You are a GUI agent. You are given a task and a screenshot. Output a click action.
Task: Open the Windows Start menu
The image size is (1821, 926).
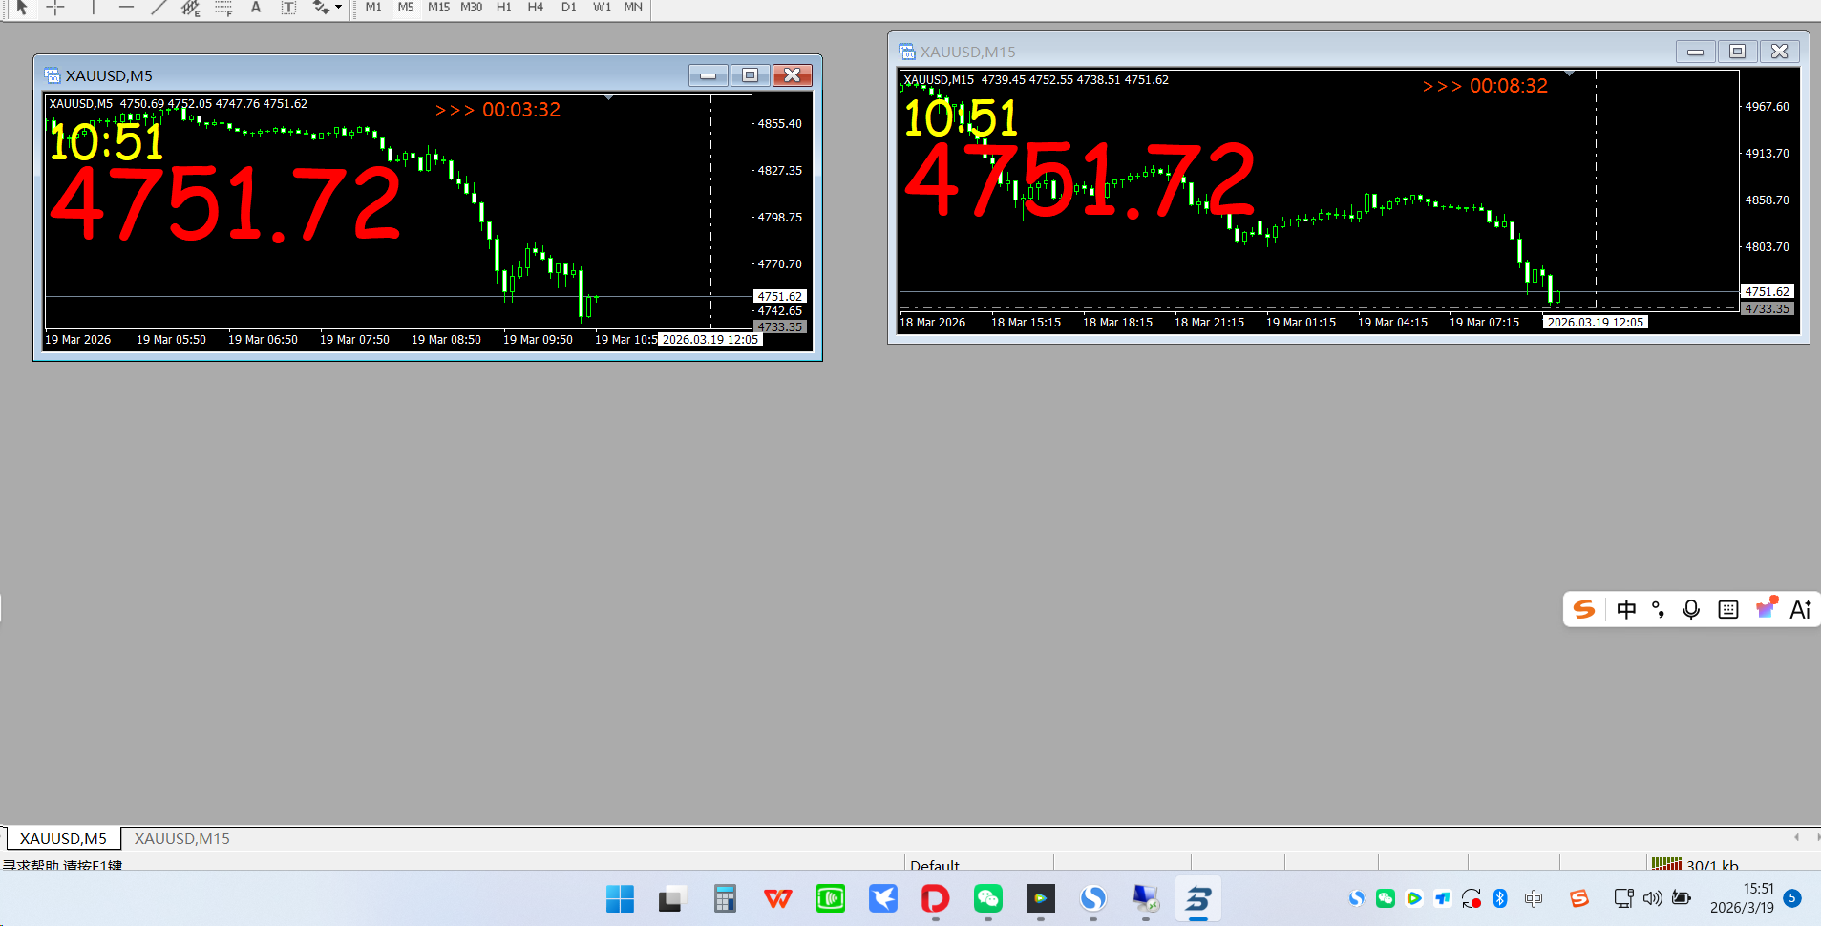620,898
